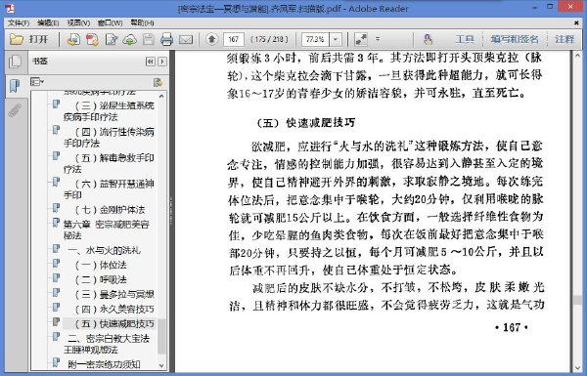Select bookmark 一、水与火的洗礼

pos(105,250)
